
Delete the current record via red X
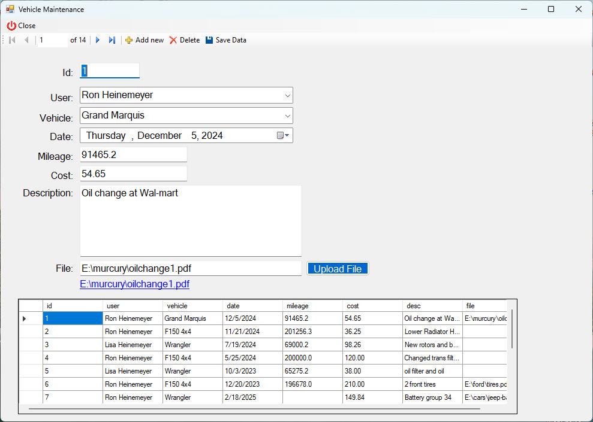pos(173,40)
